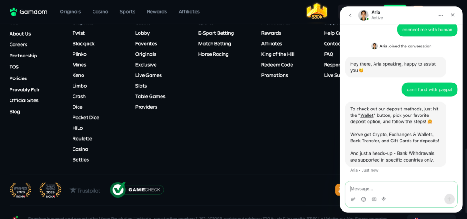Open the Exclusive casino link
Screen dimensions: 467x219
(x=145, y=65)
